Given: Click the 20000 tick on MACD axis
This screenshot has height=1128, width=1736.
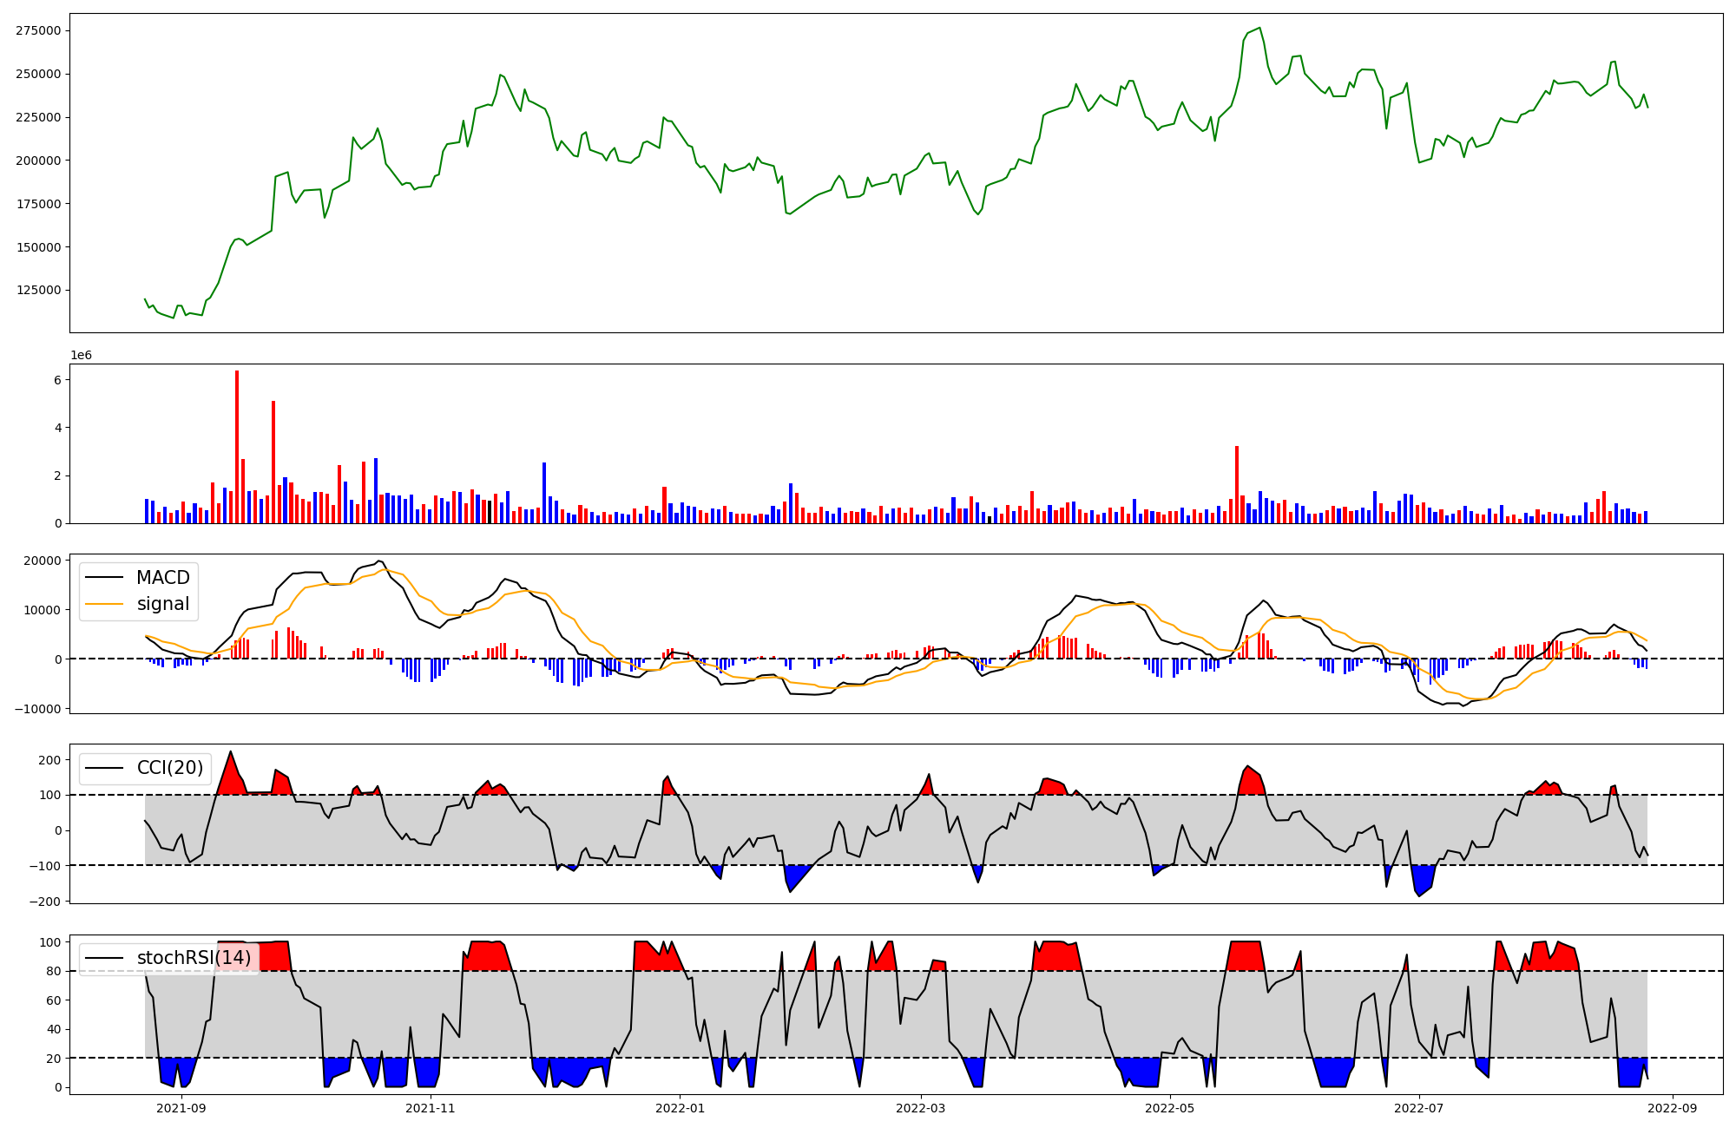Looking at the screenshot, I should (x=43, y=561).
